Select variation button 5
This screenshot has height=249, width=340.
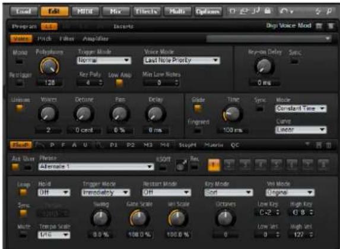pos(277,165)
